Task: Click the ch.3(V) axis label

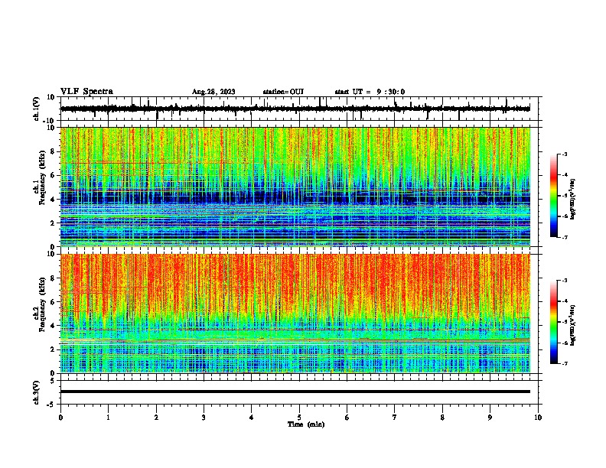Action: pos(37,392)
